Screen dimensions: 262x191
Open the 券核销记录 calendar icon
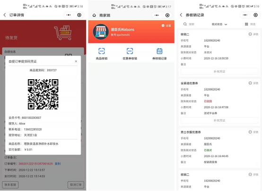click(x=159, y=51)
